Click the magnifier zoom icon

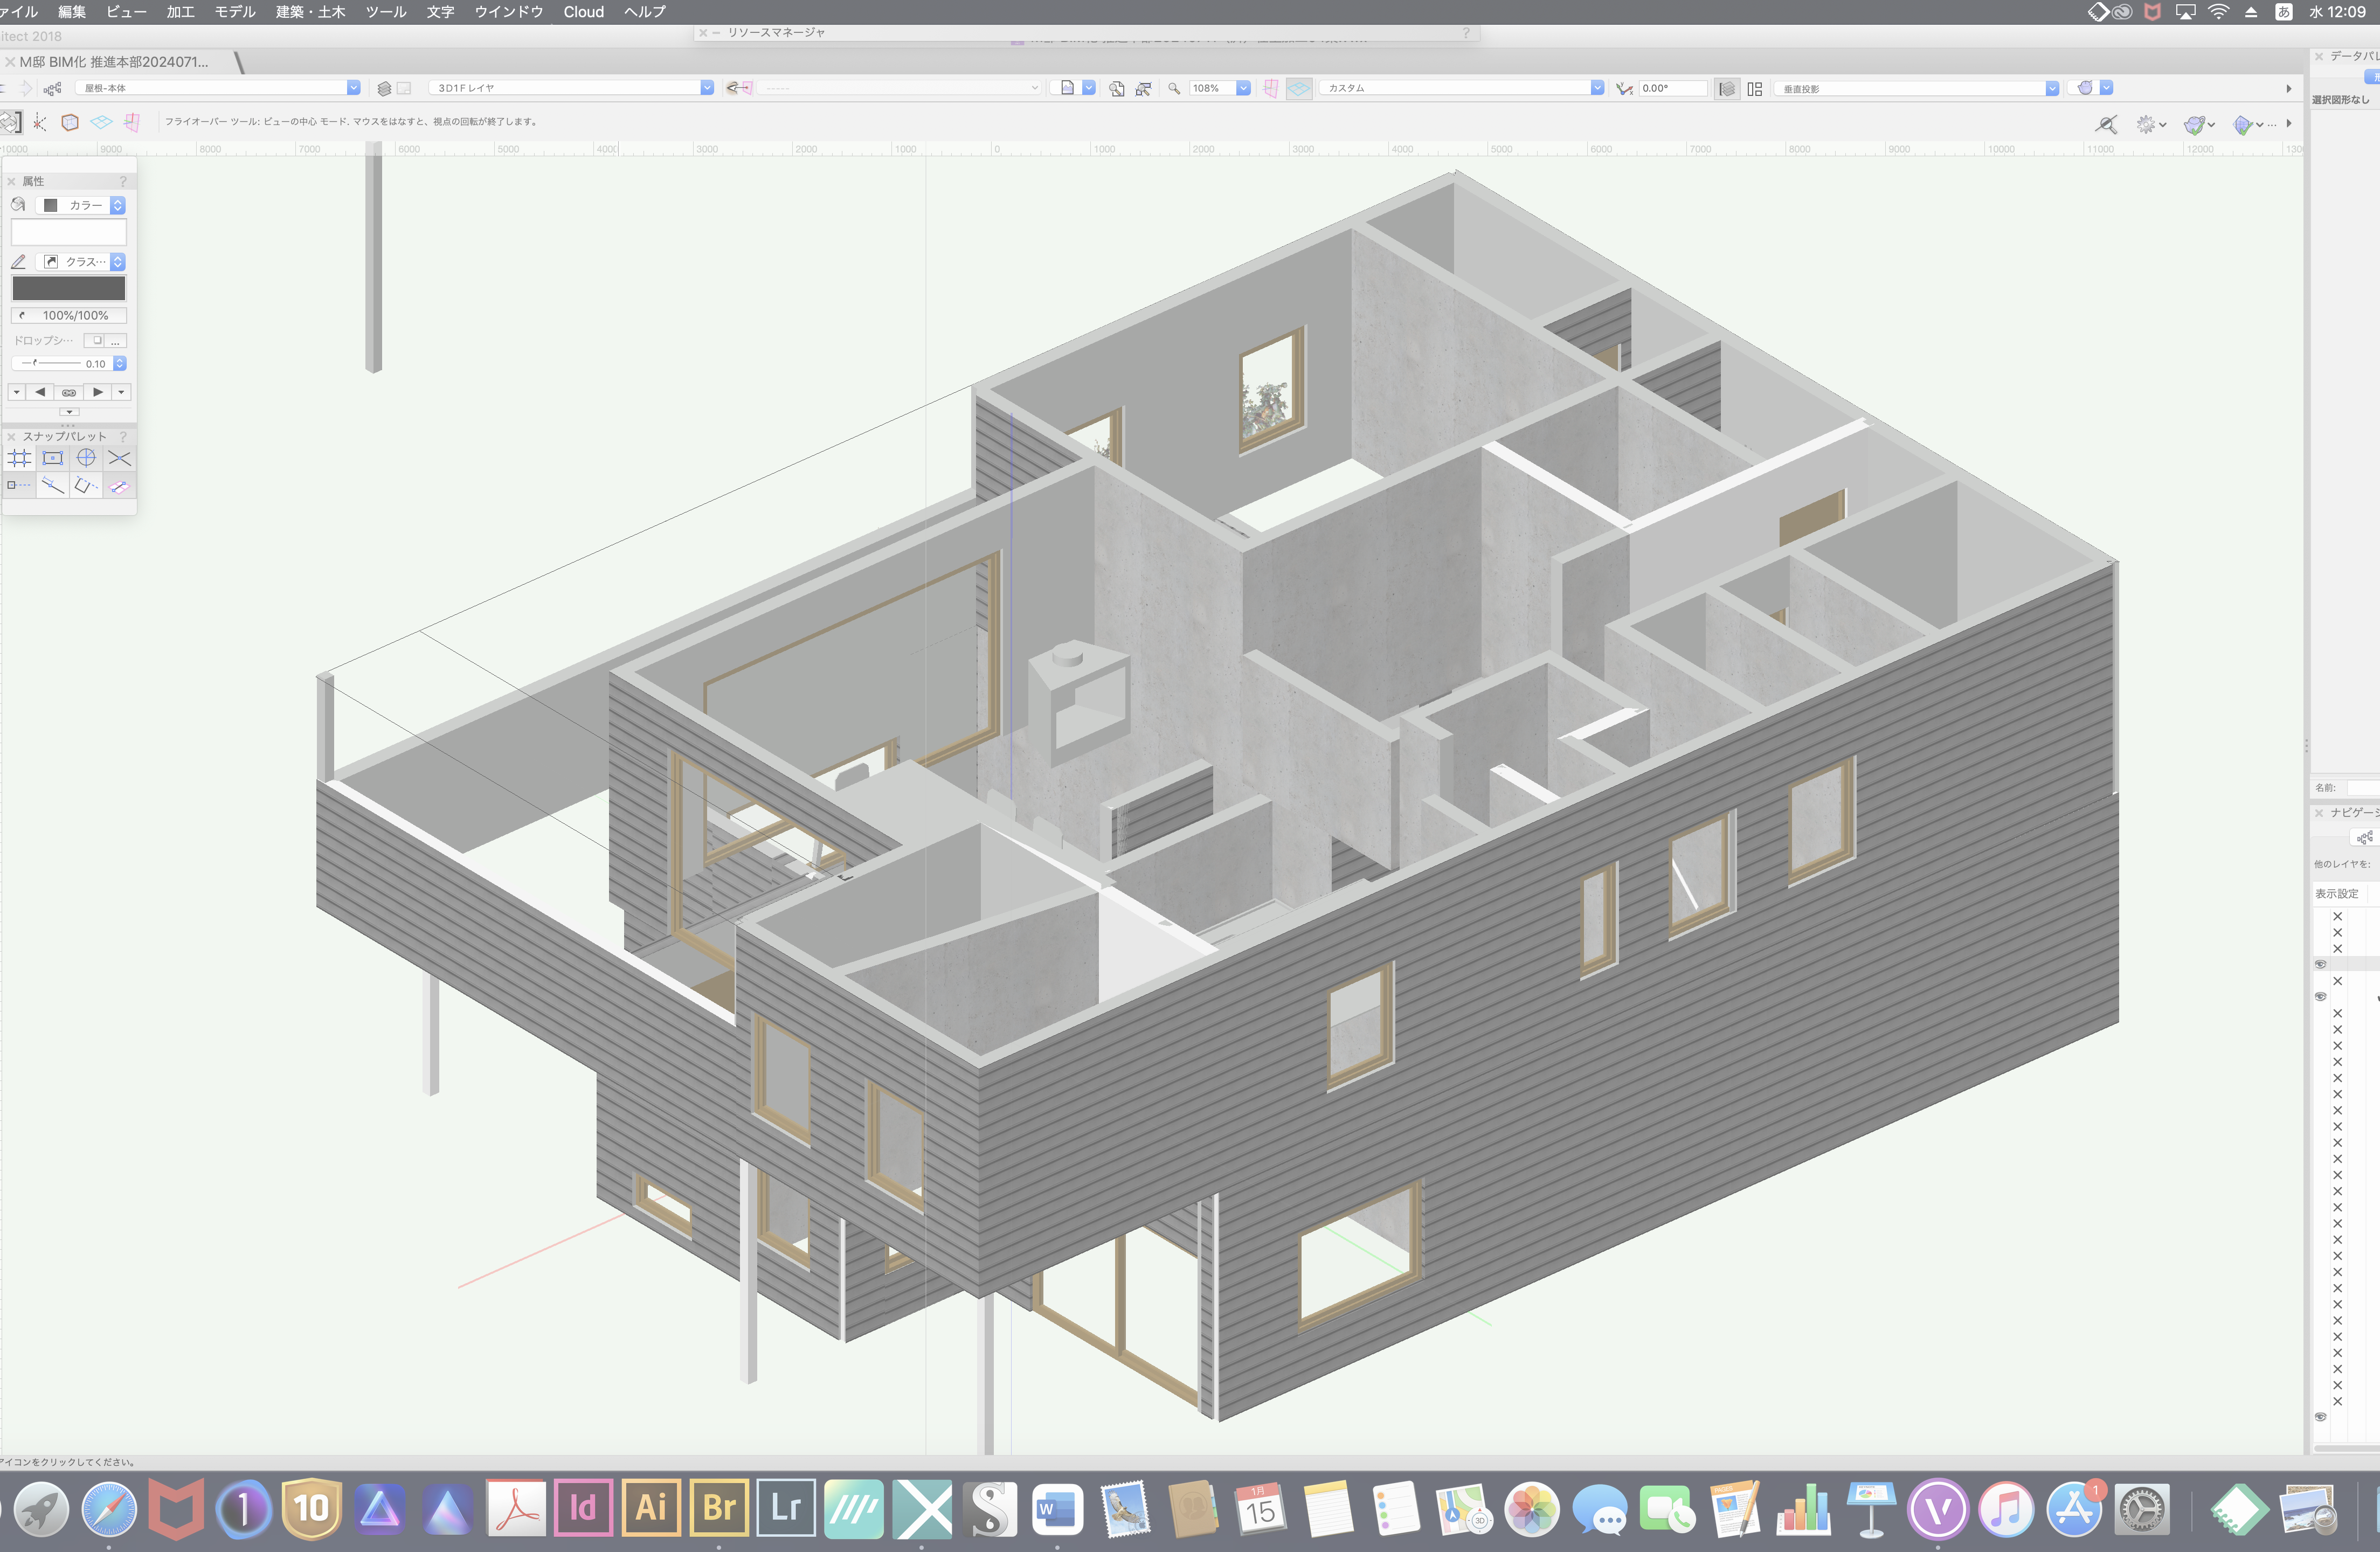point(1174,88)
